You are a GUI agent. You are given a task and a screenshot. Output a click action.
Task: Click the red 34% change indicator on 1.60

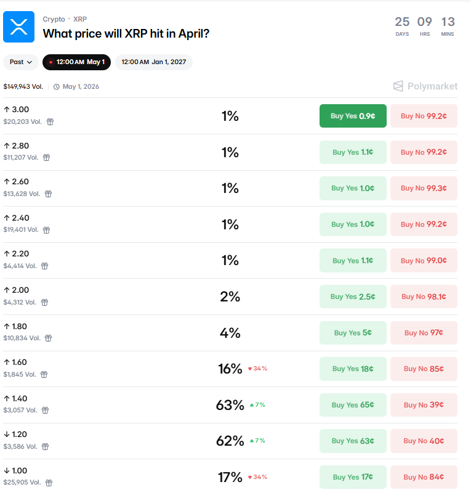[257, 369]
